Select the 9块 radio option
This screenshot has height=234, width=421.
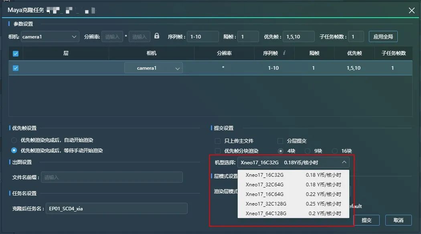pyautogui.click(x=308, y=151)
